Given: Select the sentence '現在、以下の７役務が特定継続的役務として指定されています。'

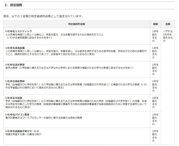Looking at the screenshot, I should point(43,16).
